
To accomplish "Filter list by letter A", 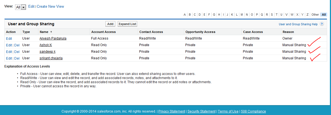I will 185,15.
